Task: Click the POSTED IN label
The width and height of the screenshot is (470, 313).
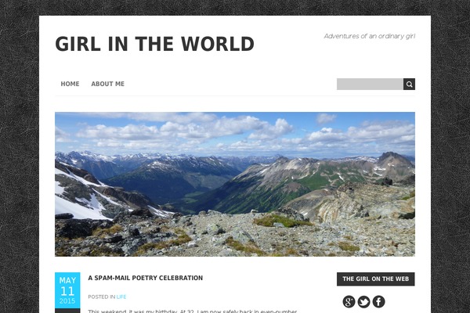Action: click(x=102, y=297)
